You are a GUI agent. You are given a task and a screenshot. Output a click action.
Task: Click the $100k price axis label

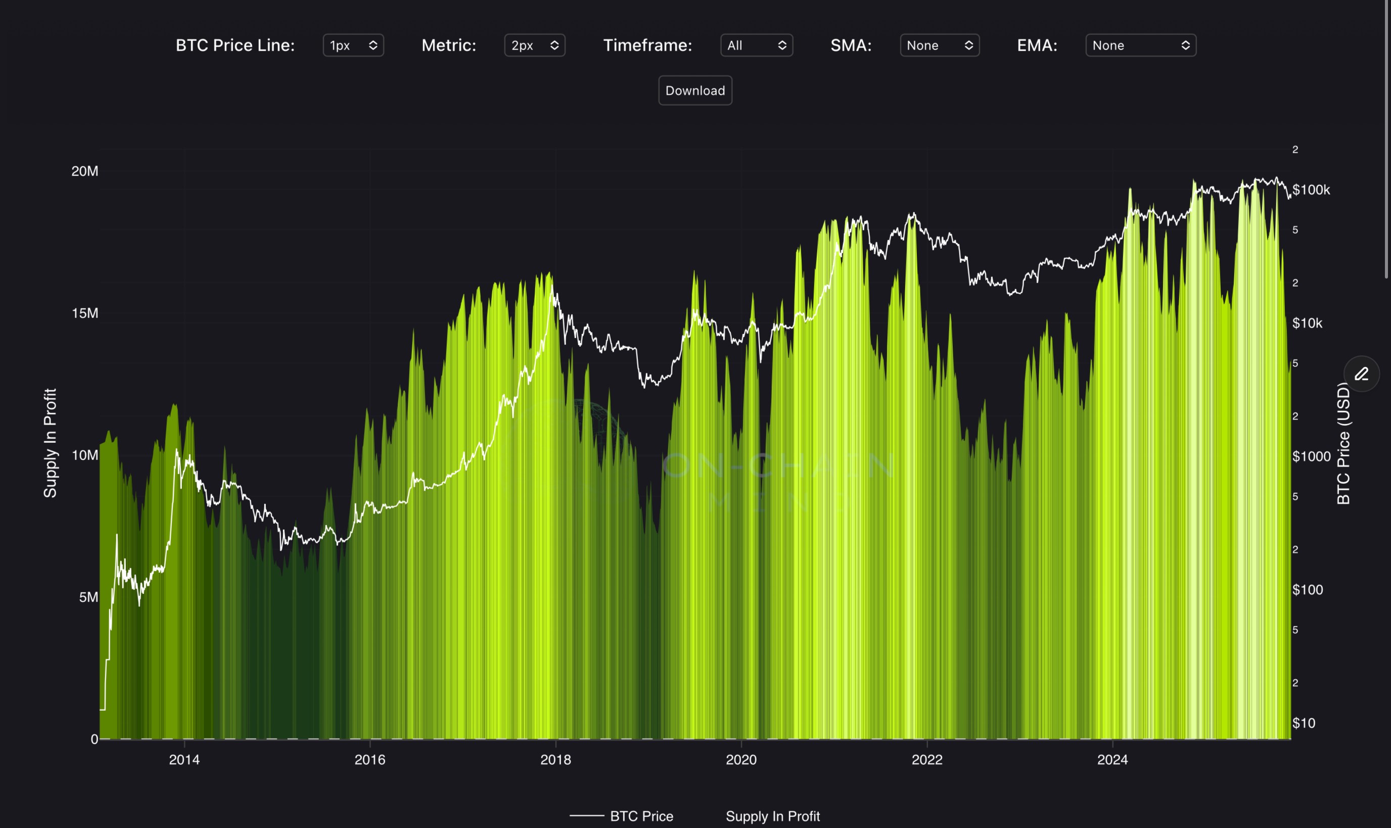pos(1311,190)
